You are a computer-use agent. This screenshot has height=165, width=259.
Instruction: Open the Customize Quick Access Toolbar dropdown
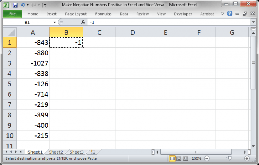[x=45, y=5]
